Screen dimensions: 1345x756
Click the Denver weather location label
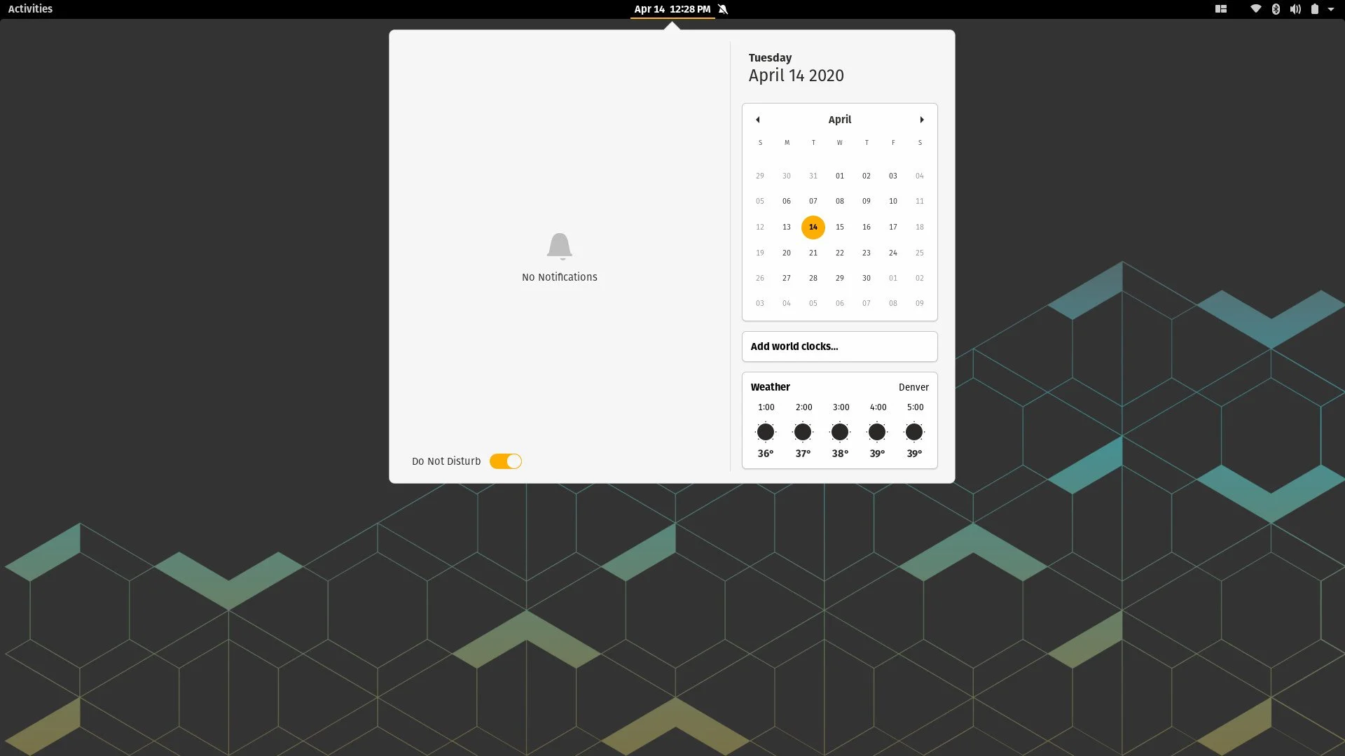click(x=913, y=387)
